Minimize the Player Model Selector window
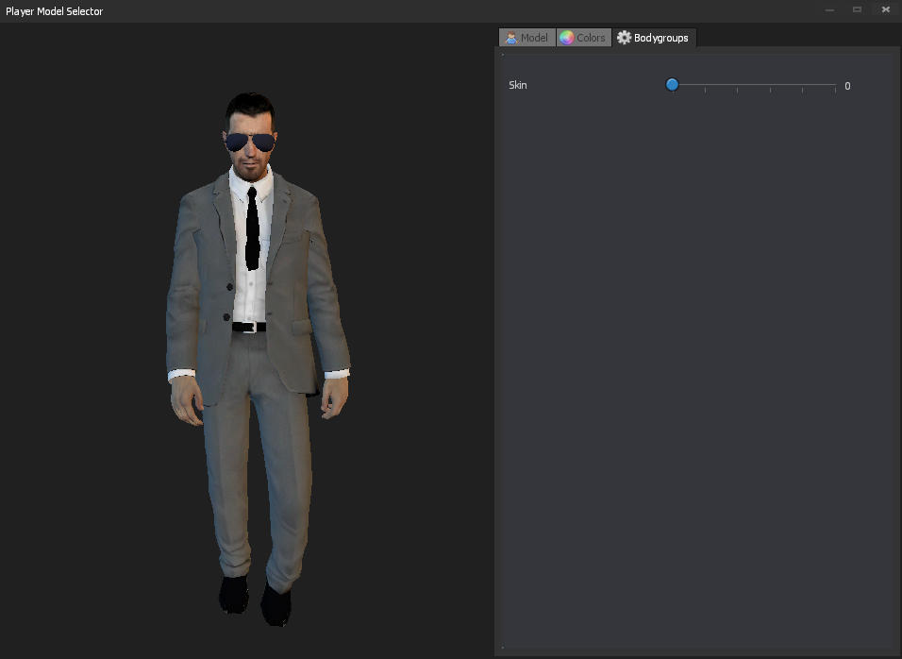The image size is (902, 659). point(829,9)
